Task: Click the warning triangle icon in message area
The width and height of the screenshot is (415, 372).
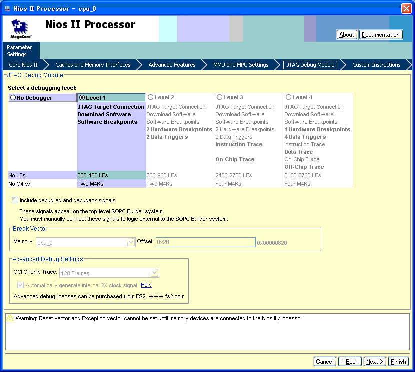Action: (10, 318)
